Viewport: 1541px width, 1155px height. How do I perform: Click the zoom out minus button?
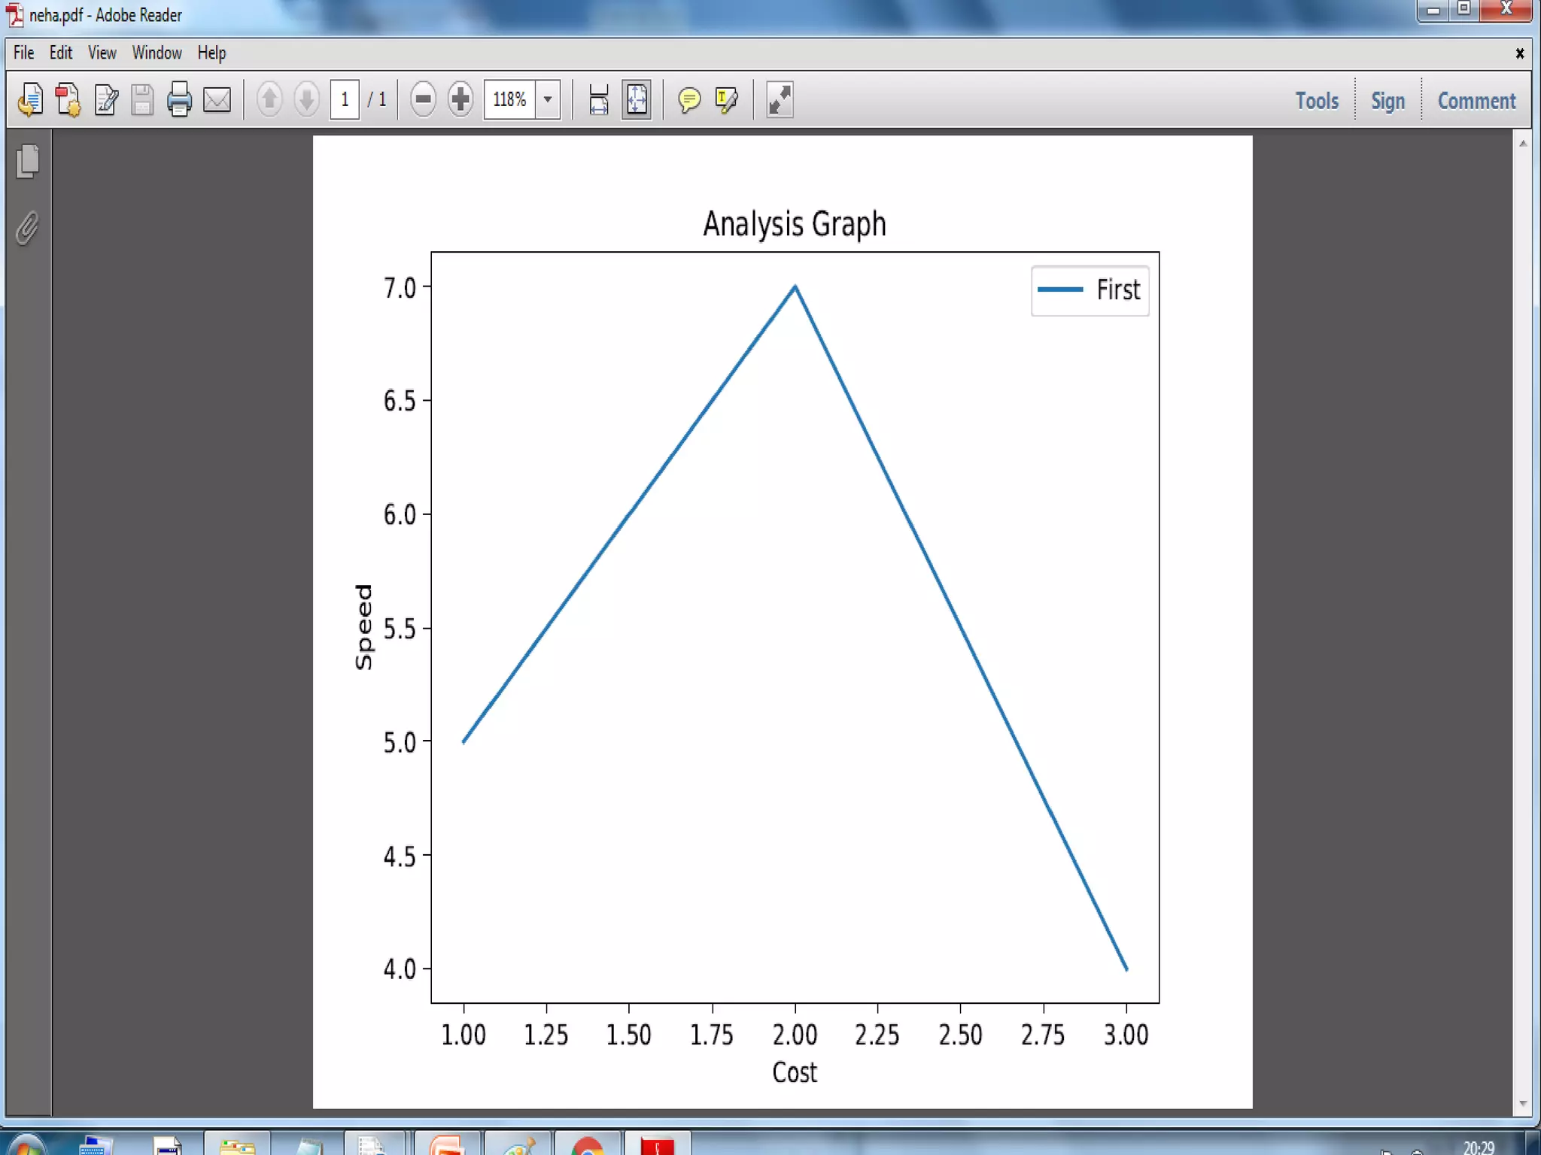[x=423, y=99]
